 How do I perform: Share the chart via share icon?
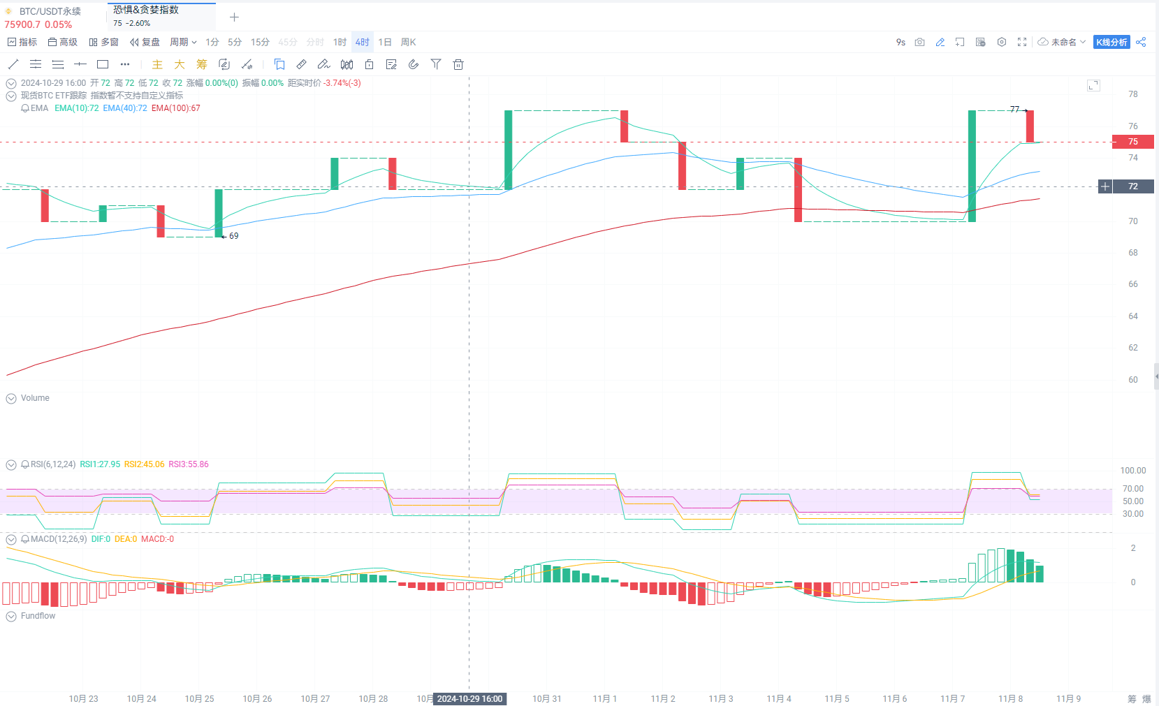click(1141, 42)
